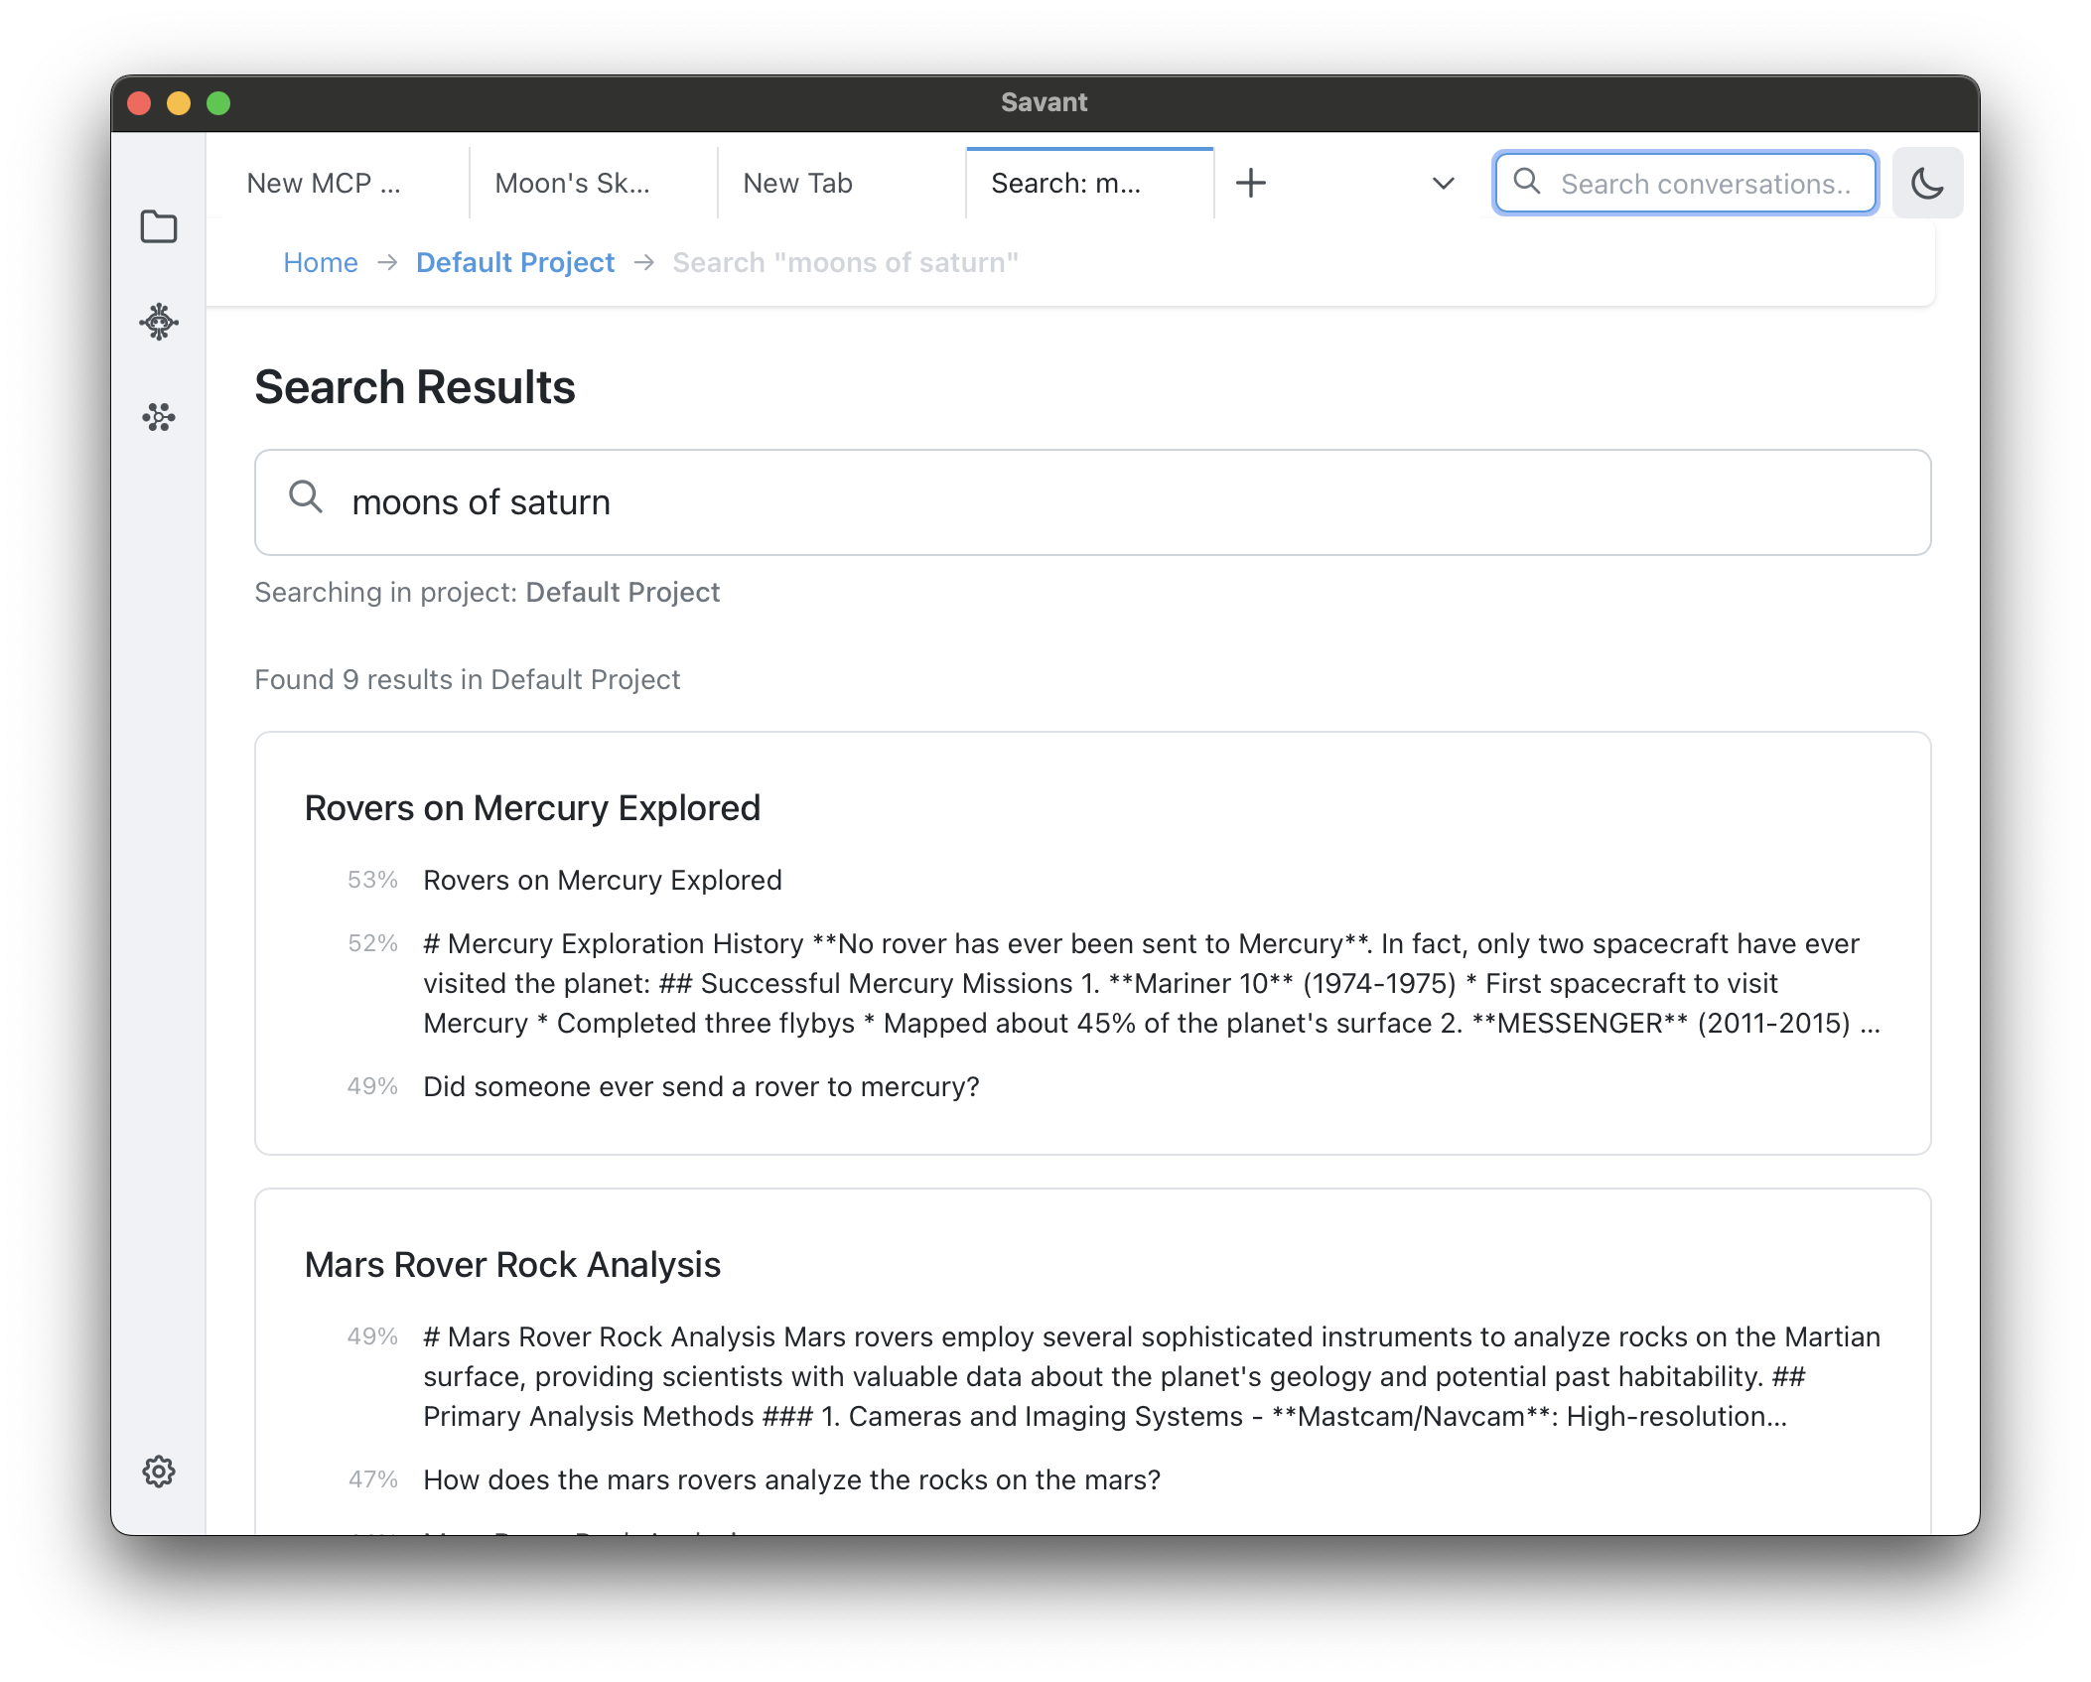Go to Home breadcrumb link
This screenshot has width=2091, height=1682.
click(x=320, y=262)
